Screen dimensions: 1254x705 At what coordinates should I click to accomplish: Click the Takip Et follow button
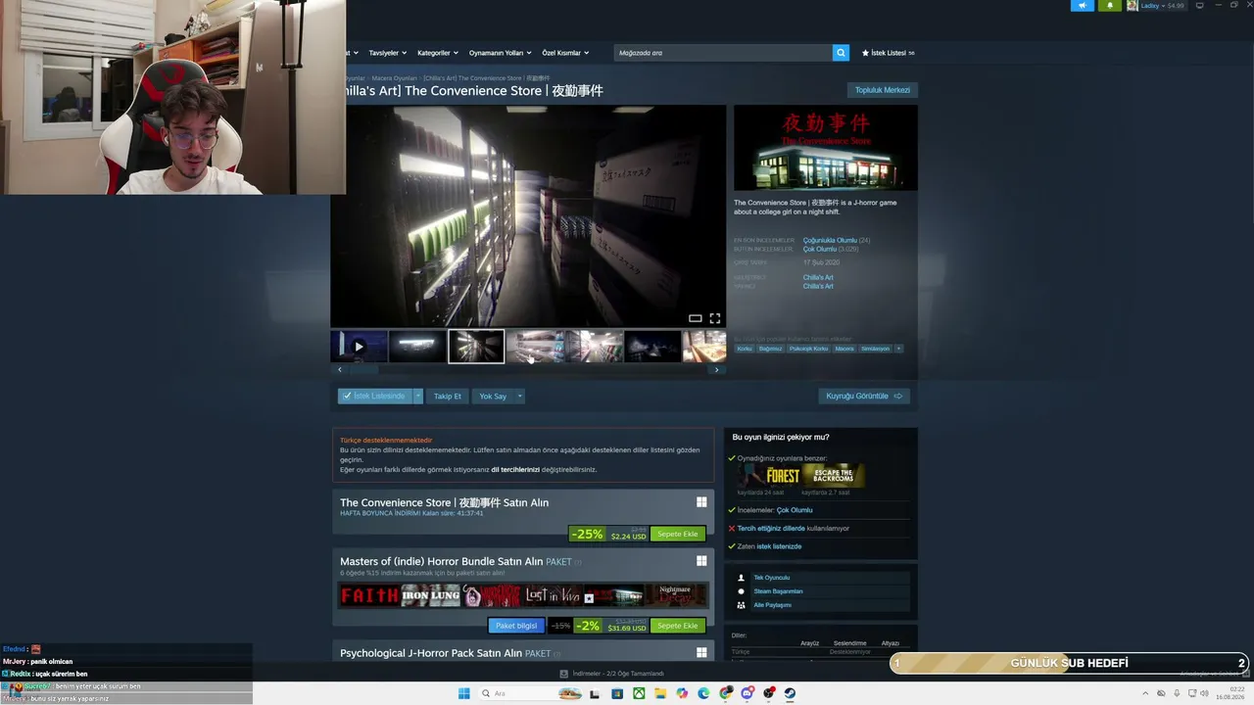point(448,397)
